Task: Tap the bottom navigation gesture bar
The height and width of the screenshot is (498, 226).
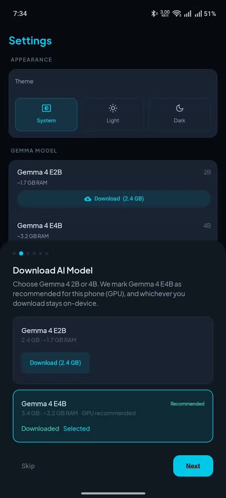Action: coord(113,493)
